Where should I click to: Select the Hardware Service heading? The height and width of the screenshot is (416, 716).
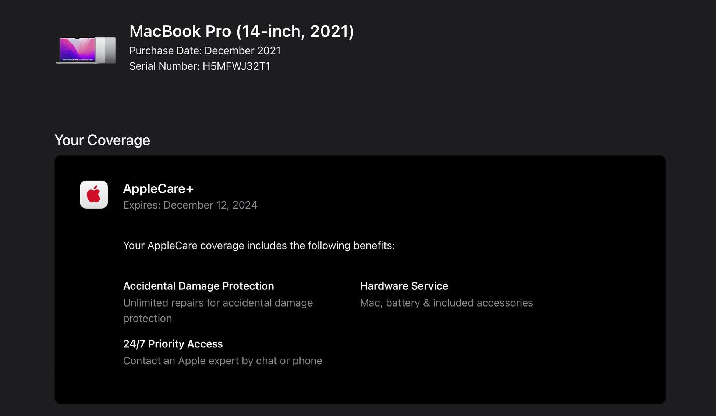pyautogui.click(x=404, y=286)
